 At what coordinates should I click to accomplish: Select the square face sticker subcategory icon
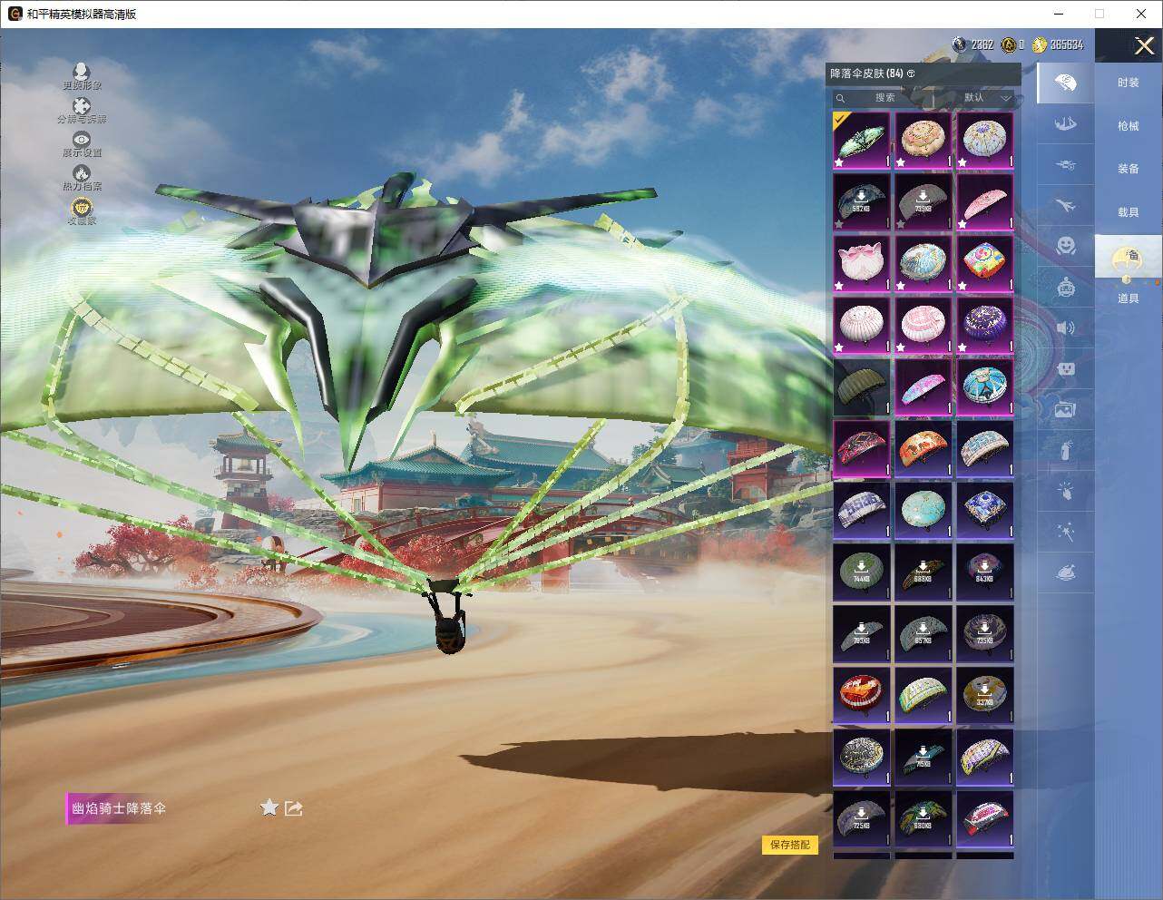[1066, 368]
